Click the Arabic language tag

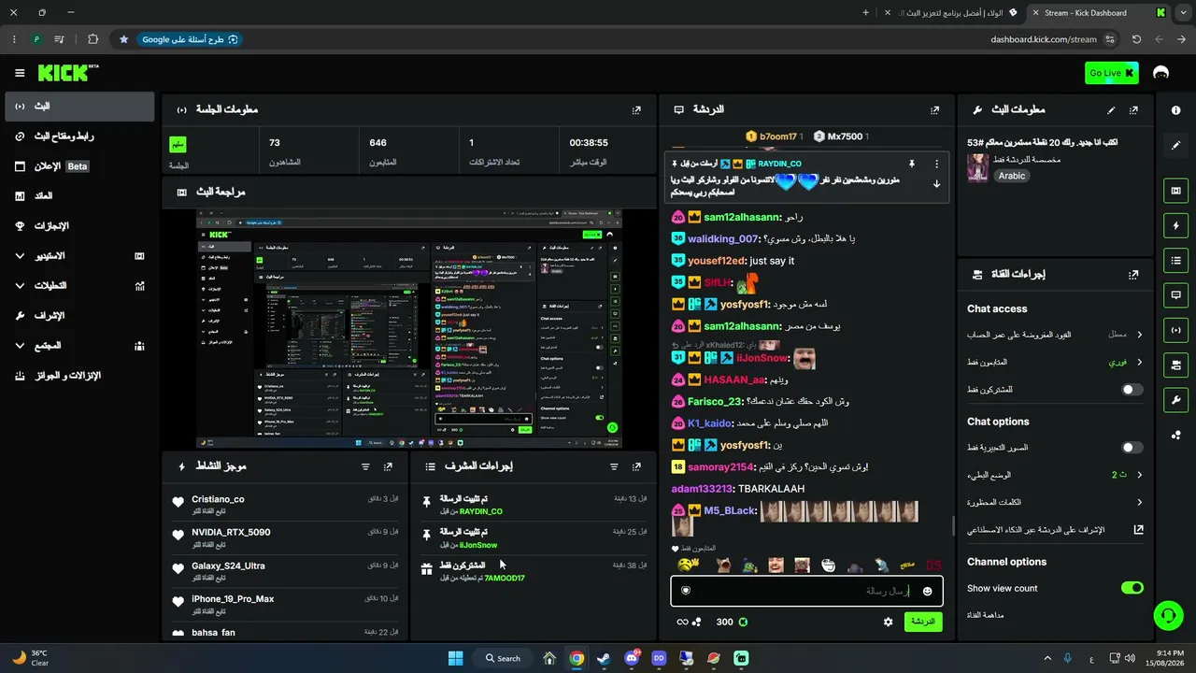coord(1012,176)
